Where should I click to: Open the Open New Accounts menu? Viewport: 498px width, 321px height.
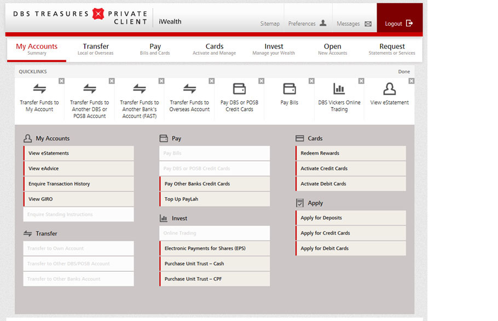point(333,49)
